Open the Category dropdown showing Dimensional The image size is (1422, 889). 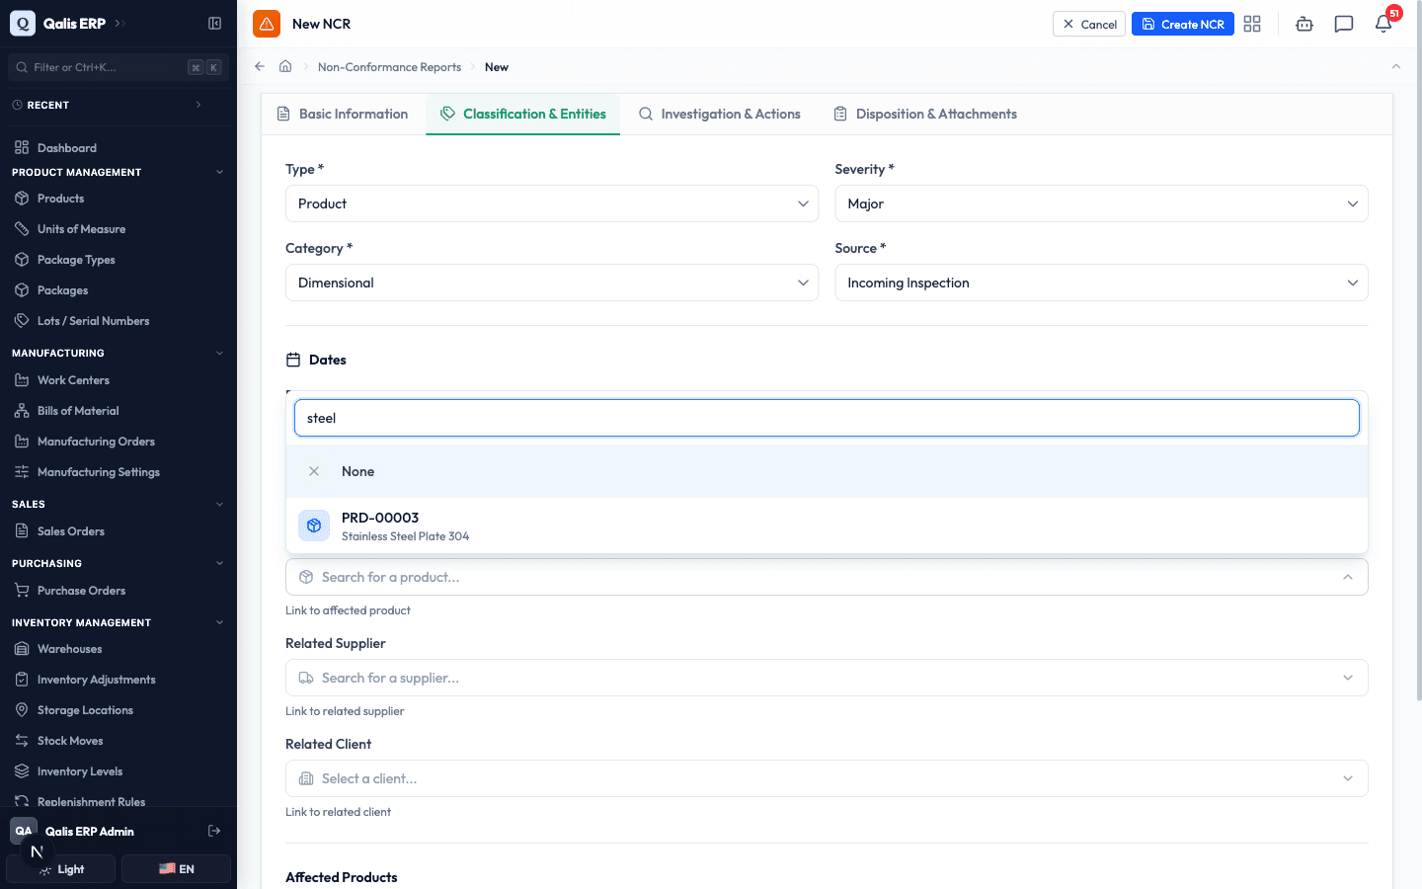point(552,283)
